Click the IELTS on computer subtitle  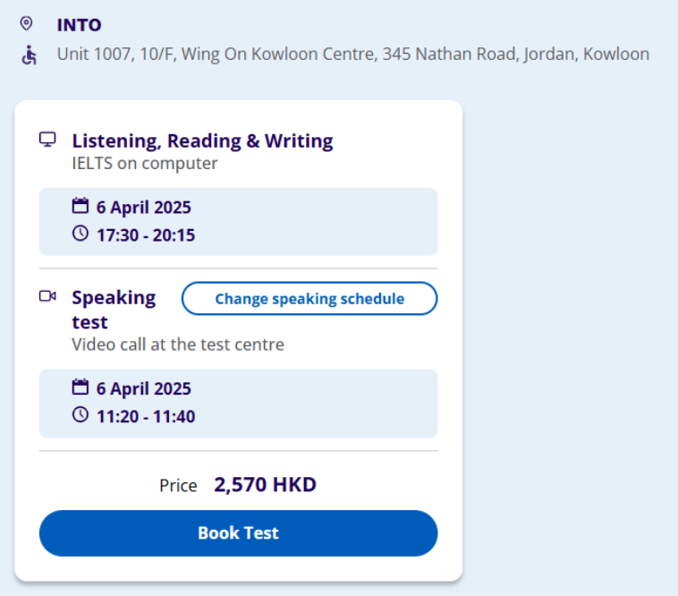click(x=145, y=164)
